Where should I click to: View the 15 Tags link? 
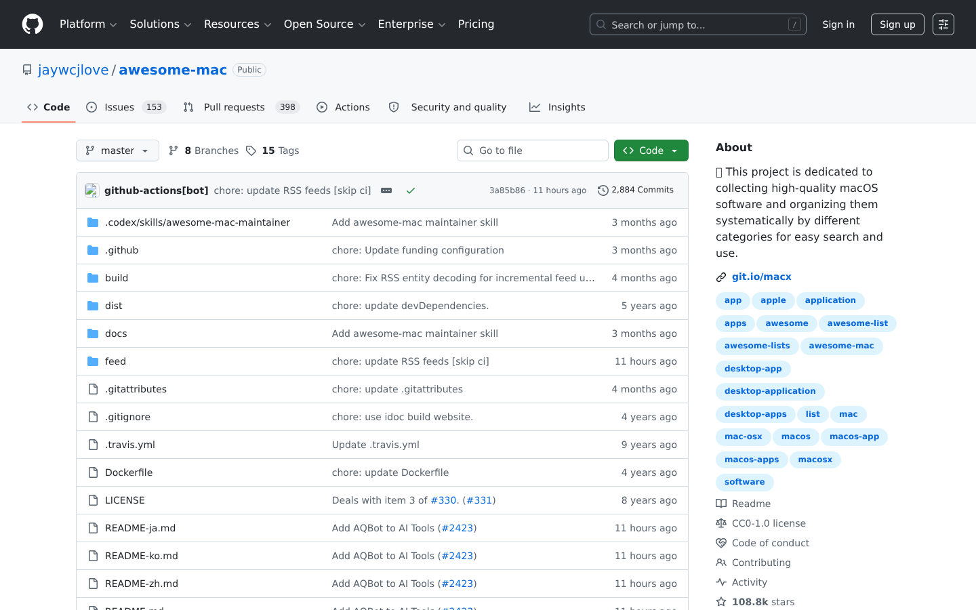tap(272, 150)
